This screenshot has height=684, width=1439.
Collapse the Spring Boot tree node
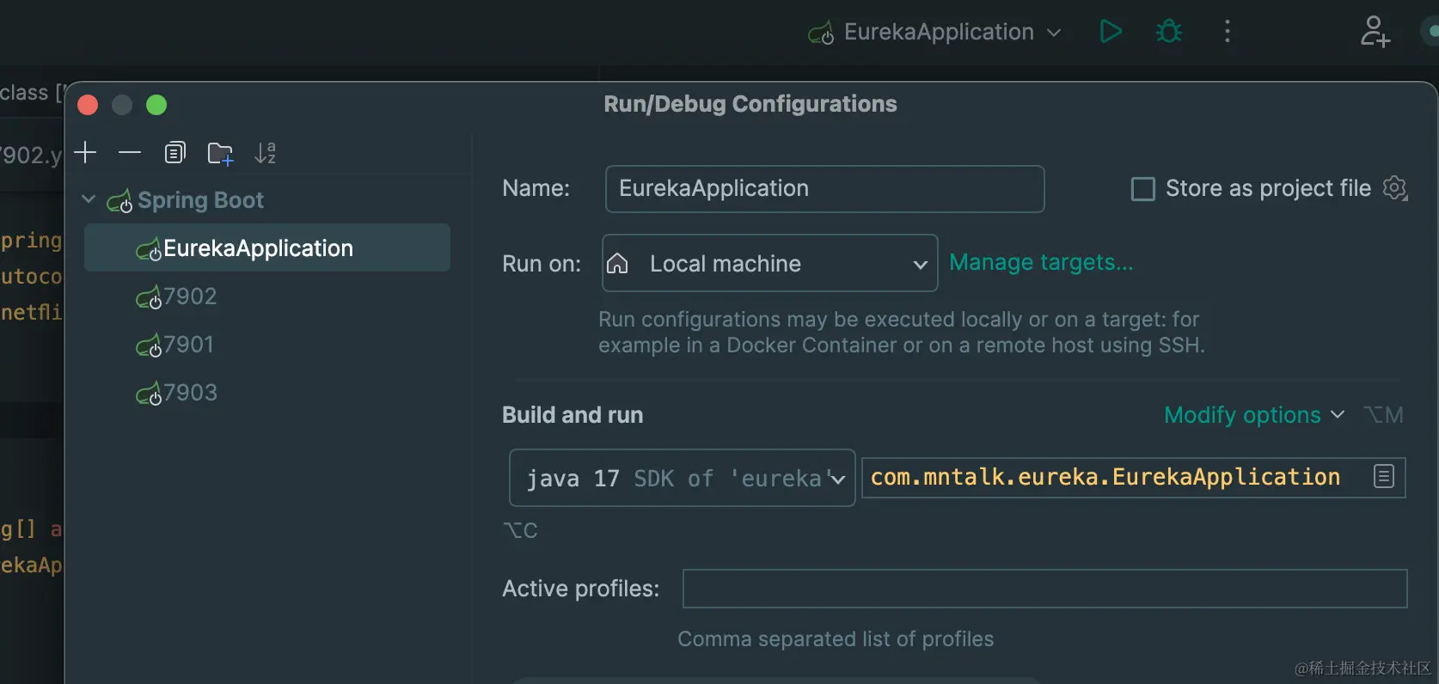[x=89, y=199]
